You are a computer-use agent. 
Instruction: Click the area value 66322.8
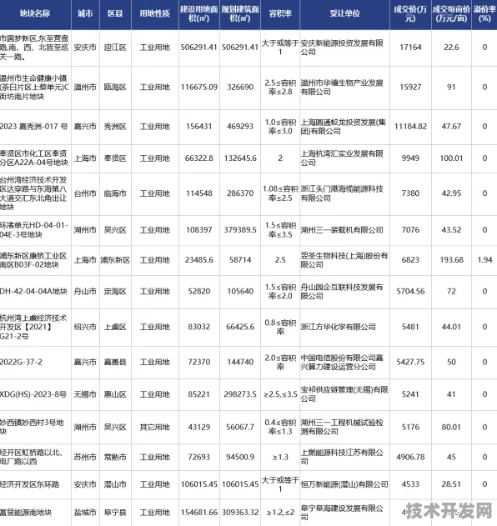[x=199, y=158]
